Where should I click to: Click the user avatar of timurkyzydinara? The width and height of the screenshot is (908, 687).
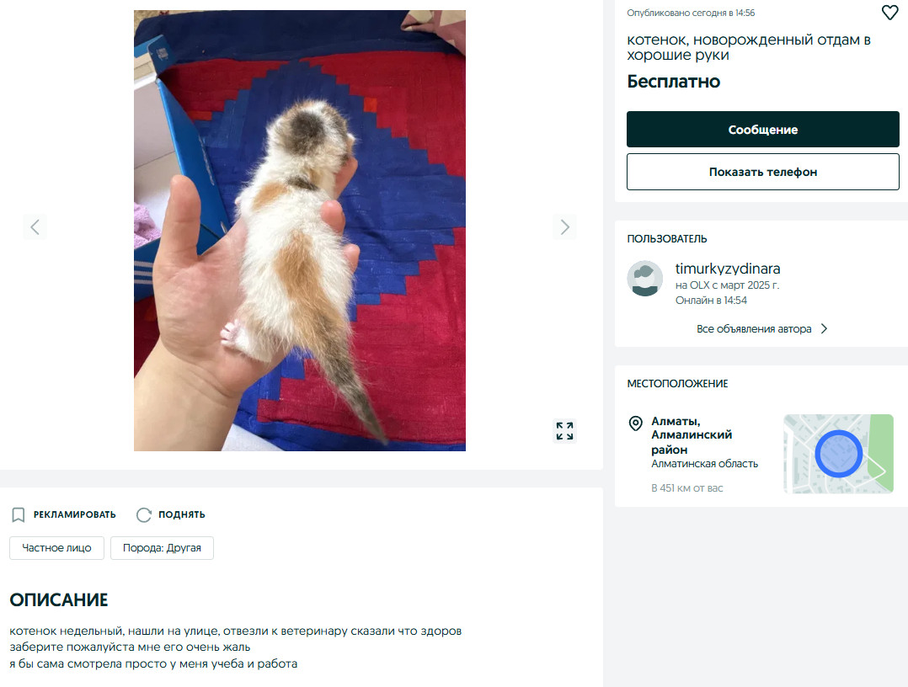[x=645, y=279]
